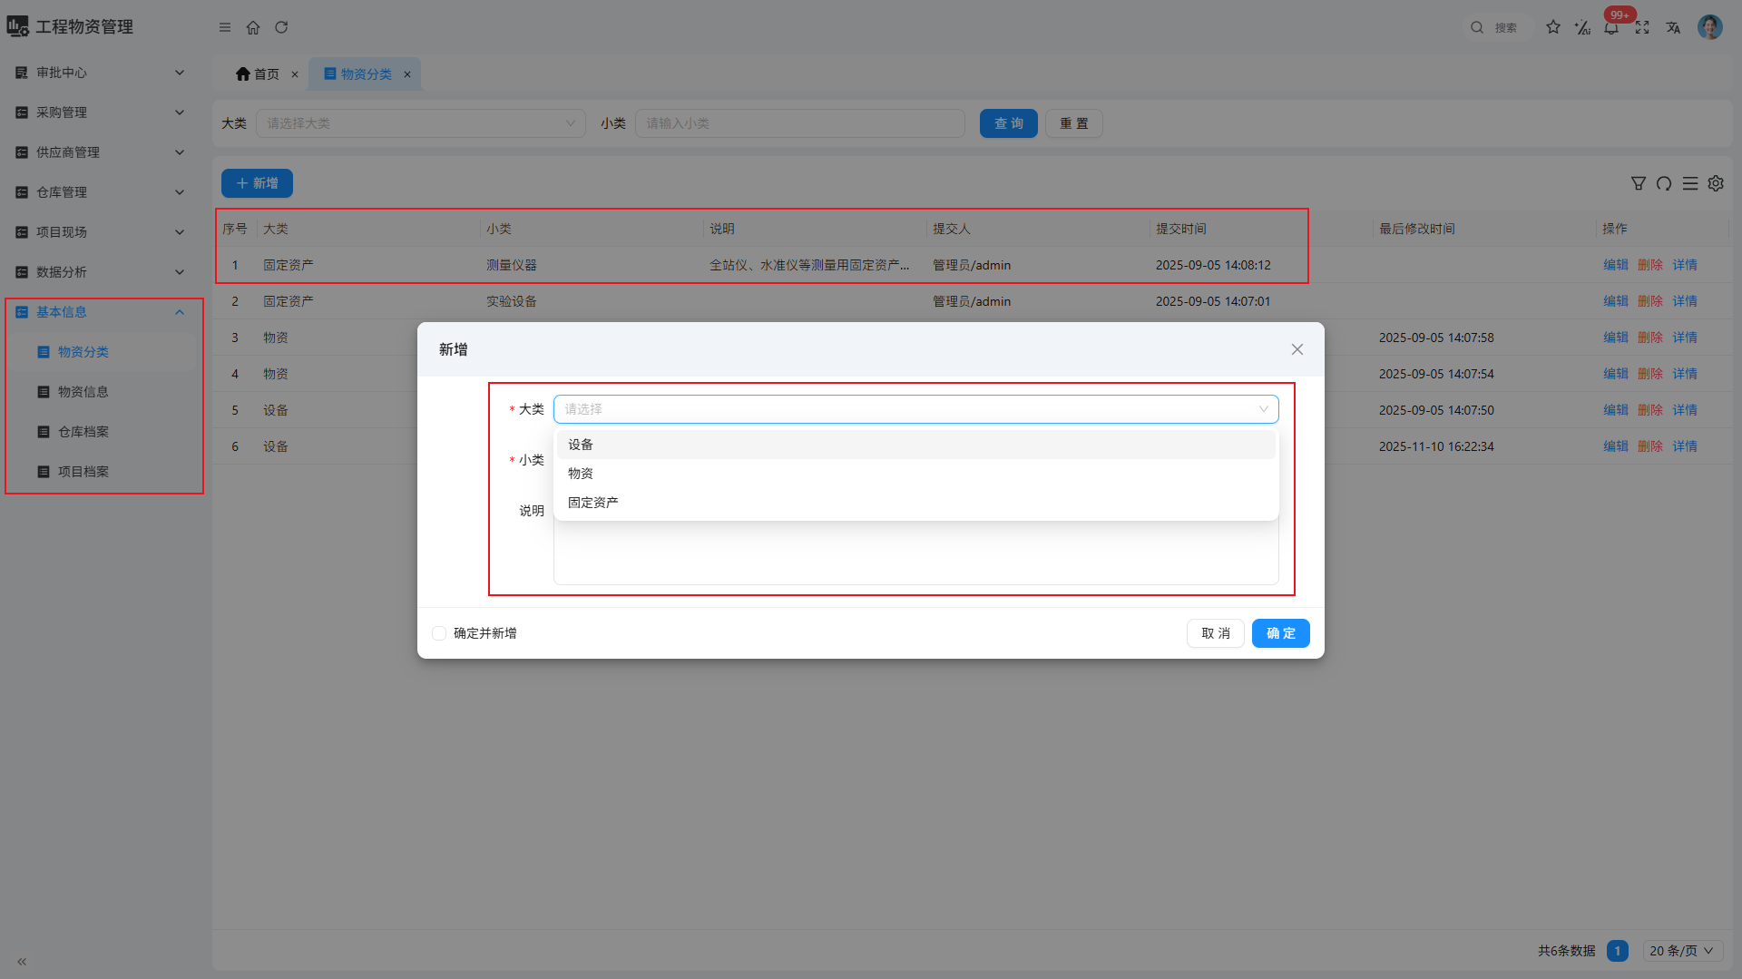Open 物资信息 in the sidebar menu
1742x979 pixels.
(83, 392)
